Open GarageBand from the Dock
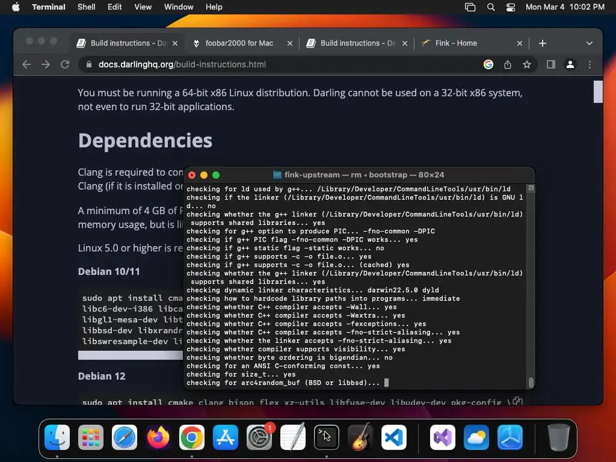Screen dimensions: 616x462 click(x=360, y=437)
